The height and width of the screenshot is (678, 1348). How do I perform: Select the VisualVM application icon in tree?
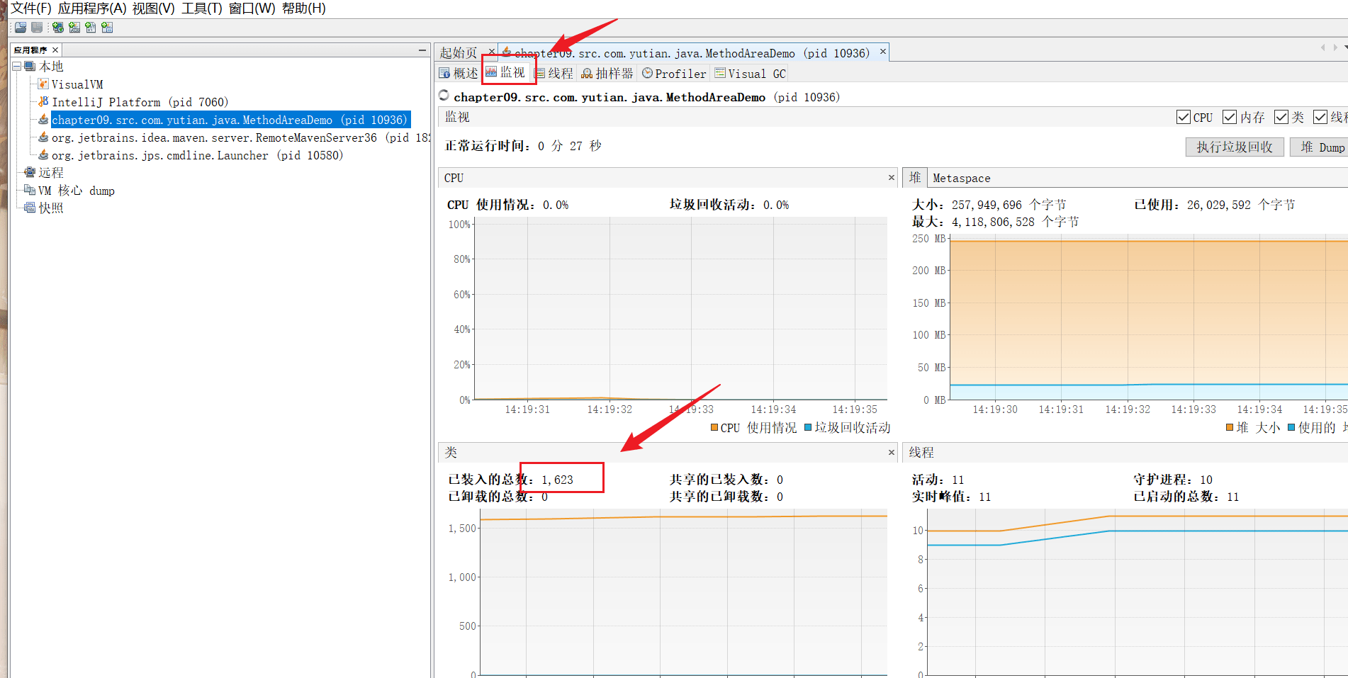[x=43, y=84]
